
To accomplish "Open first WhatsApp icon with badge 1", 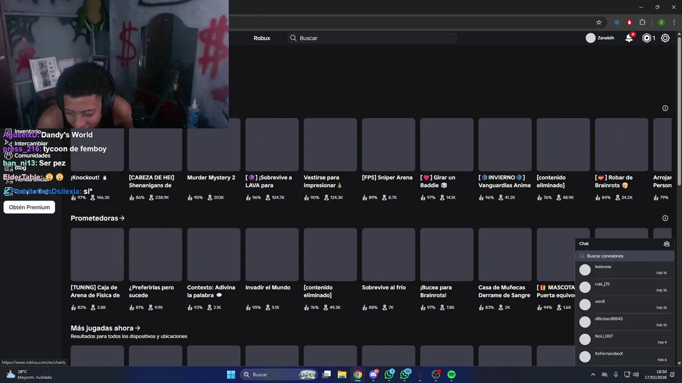I will (x=389, y=374).
